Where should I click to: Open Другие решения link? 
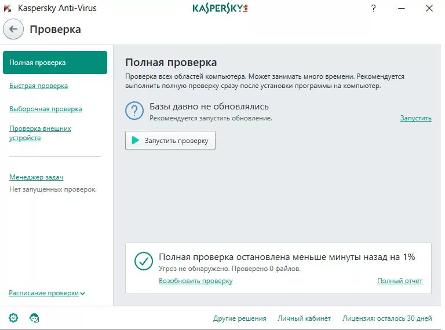(x=239, y=318)
